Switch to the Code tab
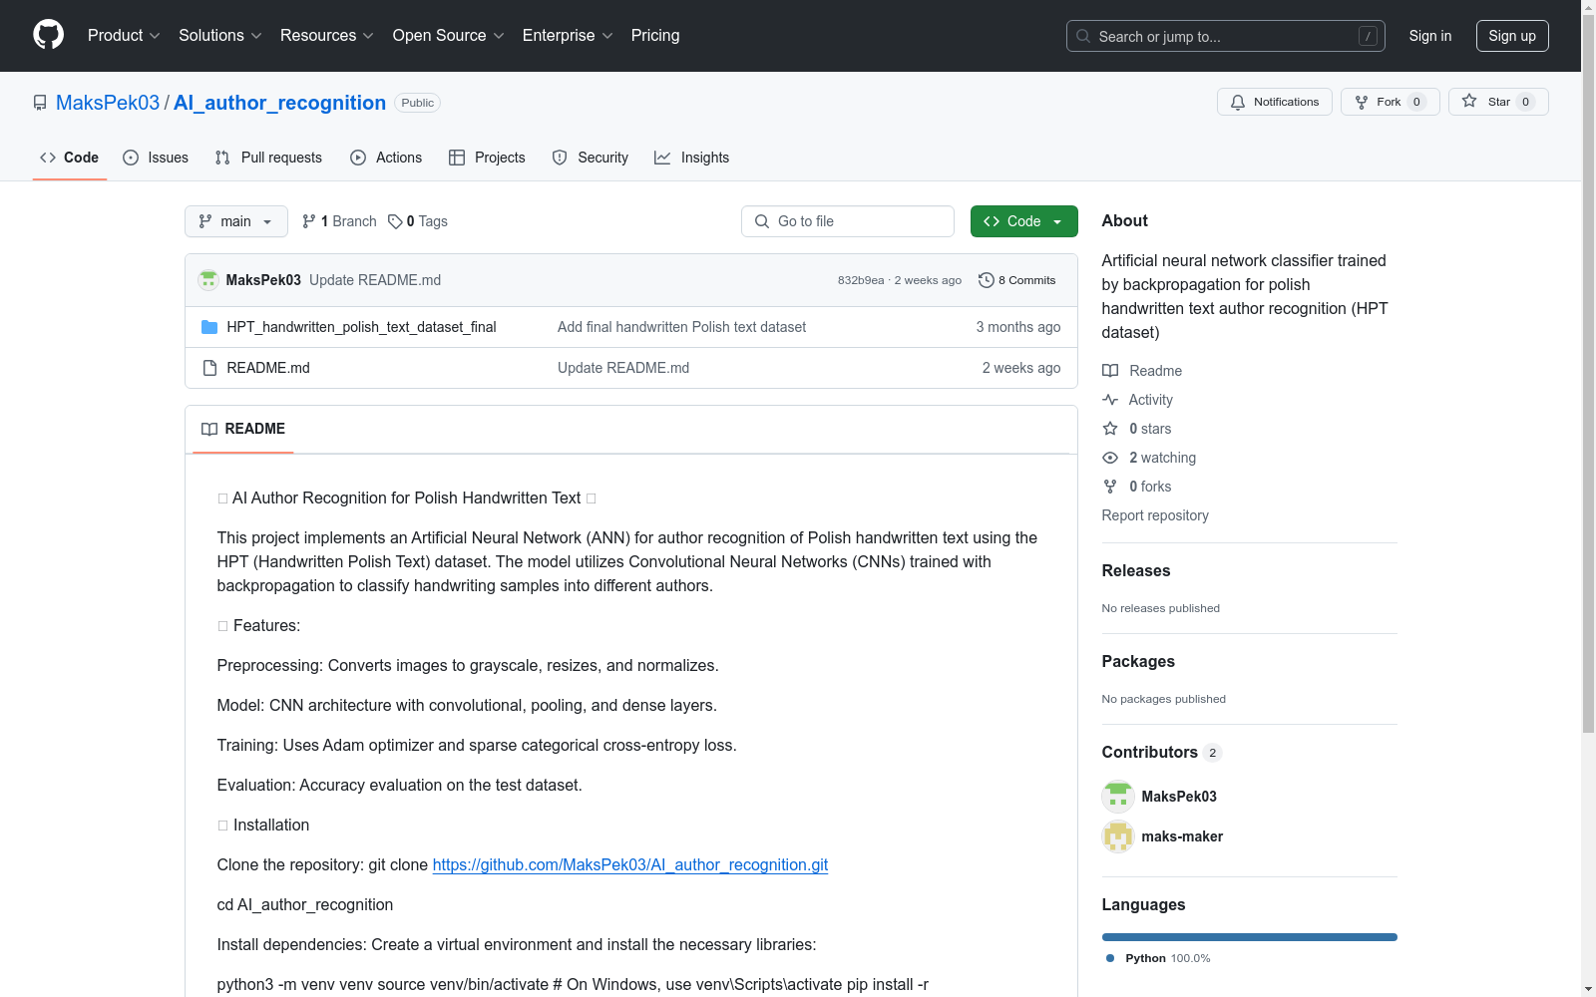This screenshot has height=997, width=1596. coord(70,158)
